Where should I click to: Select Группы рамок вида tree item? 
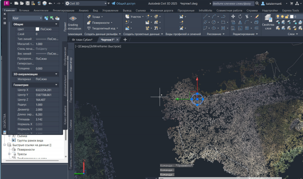30,140
